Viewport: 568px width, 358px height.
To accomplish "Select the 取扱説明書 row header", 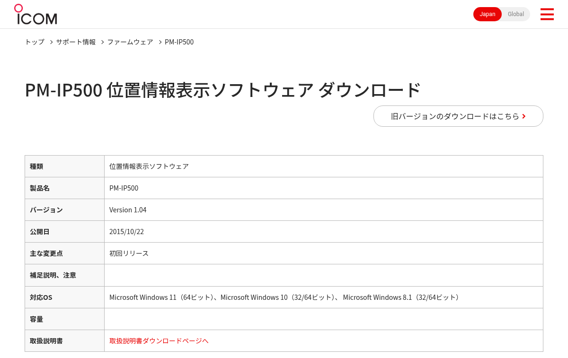I will pos(64,341).
